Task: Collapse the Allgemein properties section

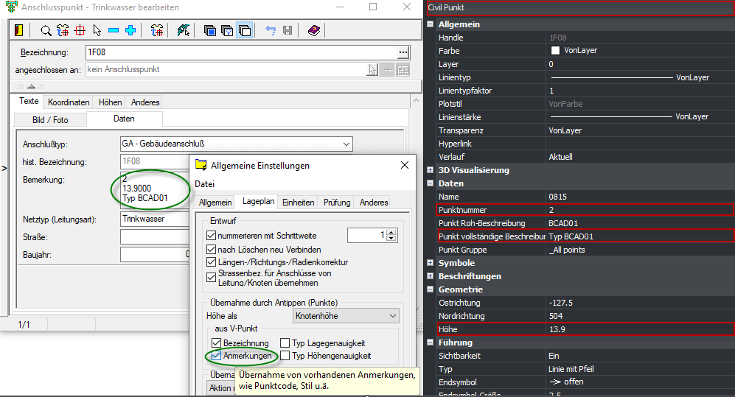Action: (431, 24)
